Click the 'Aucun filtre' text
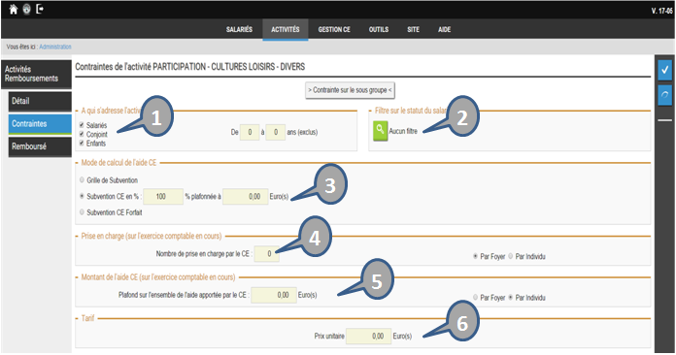 pyautogui.click(x=403, y=131)
